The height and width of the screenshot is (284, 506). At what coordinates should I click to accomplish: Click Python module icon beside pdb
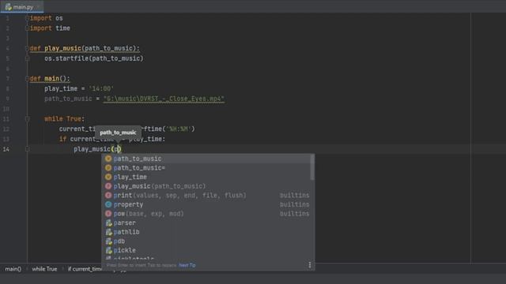pyautogui.click(x=109, y=241)
